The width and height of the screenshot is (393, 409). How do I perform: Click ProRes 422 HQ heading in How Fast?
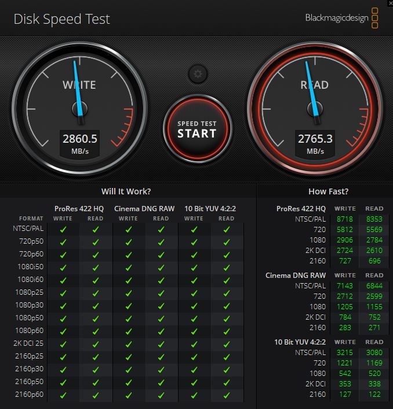(301, 209)
